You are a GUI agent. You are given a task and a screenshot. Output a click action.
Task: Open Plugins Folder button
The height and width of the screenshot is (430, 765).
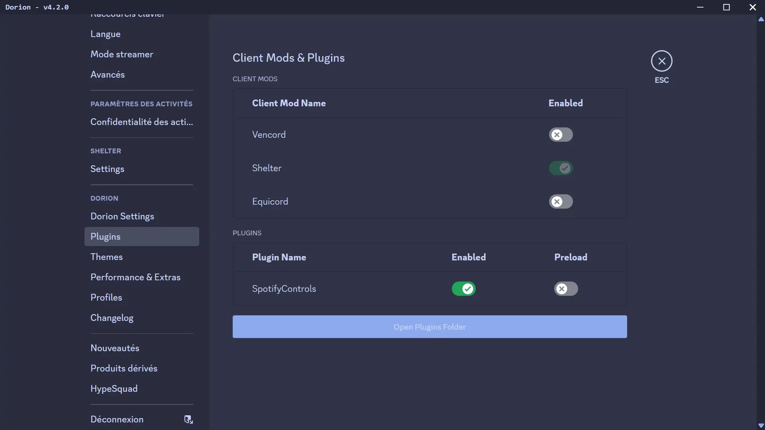coord(430,327)
